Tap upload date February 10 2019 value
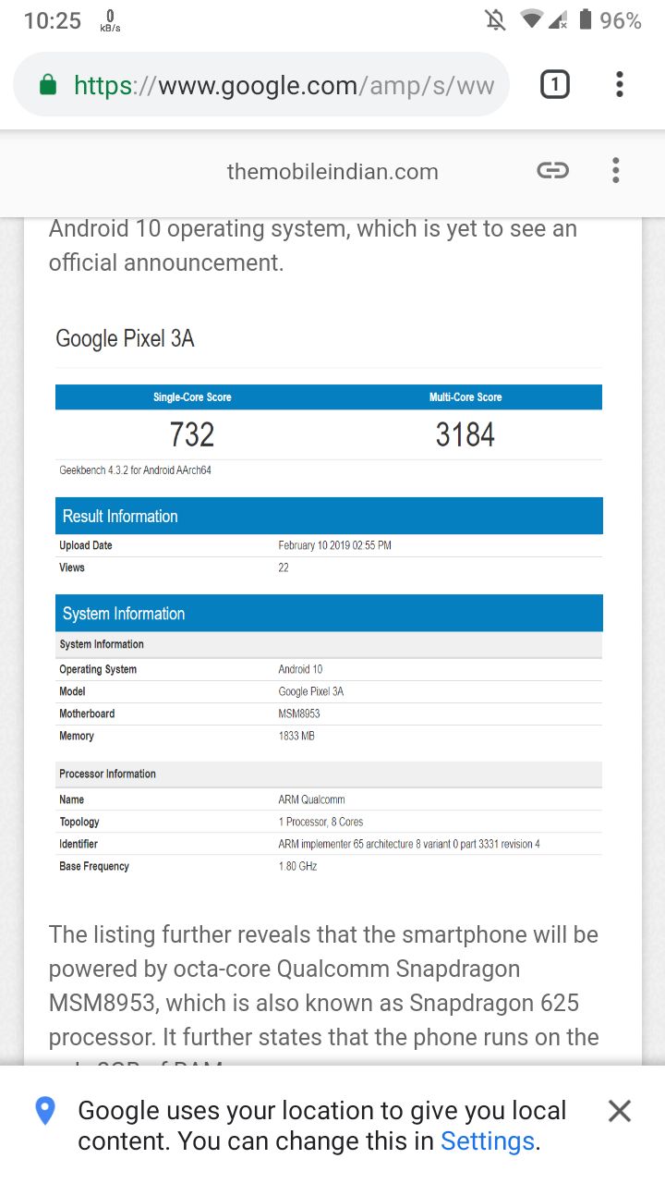665x1183 pixels. point(334,545)
